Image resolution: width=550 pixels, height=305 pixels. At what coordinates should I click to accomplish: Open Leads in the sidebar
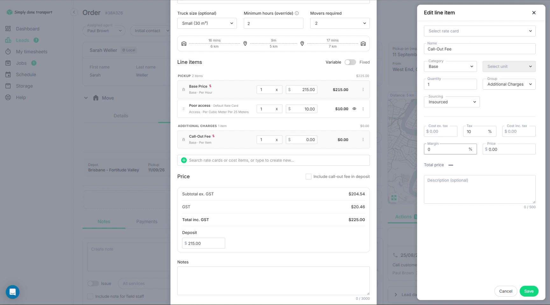click(22, 40)
